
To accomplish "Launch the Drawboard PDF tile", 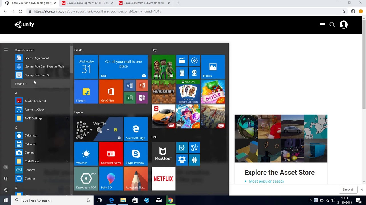I will pyautogui.click(x=86, y=179).
